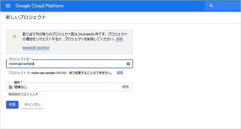The height and width of the screenshot is (129, 241).
Task: Click 参照 to browse location
Action: point(125,87)
